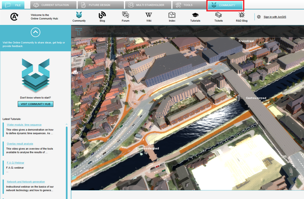Open the Forum icon
The width and height of the screenshot is (304, 199).
click(x=126, y=16)
